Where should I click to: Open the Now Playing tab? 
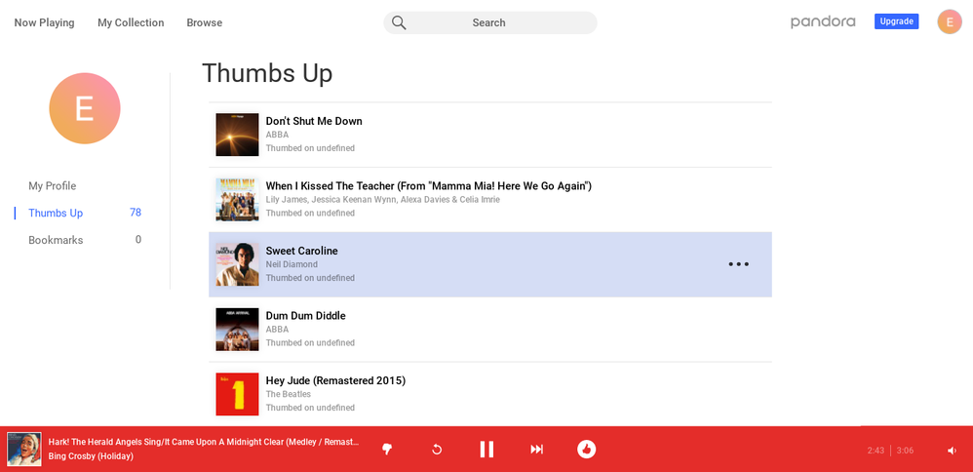(x=44, y=22)
